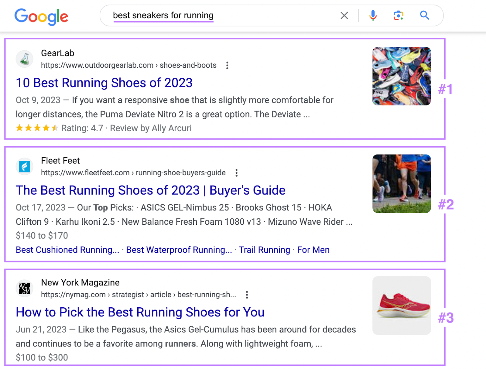
Task: Click the search magnifier icon
Action: pos(424,15)
